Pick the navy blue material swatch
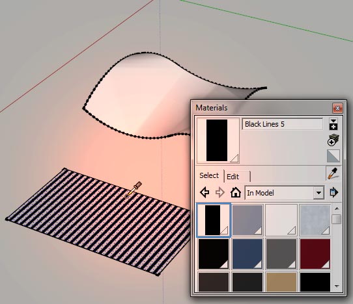 click(x=247, y=254)
